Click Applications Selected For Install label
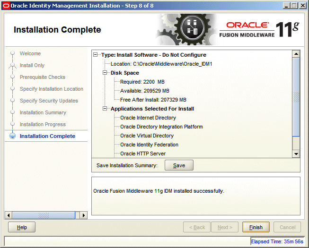Screen dimensions: 309x248 [x=152, y=109]
